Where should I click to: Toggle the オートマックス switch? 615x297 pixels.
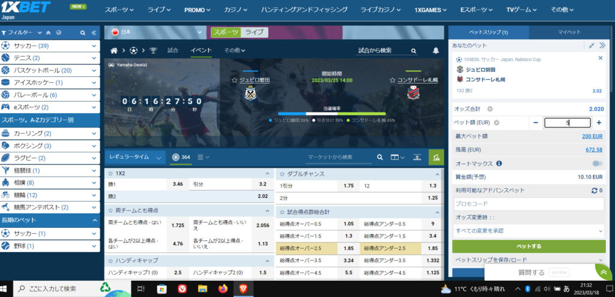(x=598, y=164)
